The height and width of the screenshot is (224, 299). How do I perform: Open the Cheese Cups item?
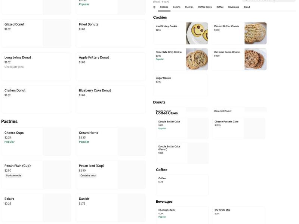pos(36,141)
